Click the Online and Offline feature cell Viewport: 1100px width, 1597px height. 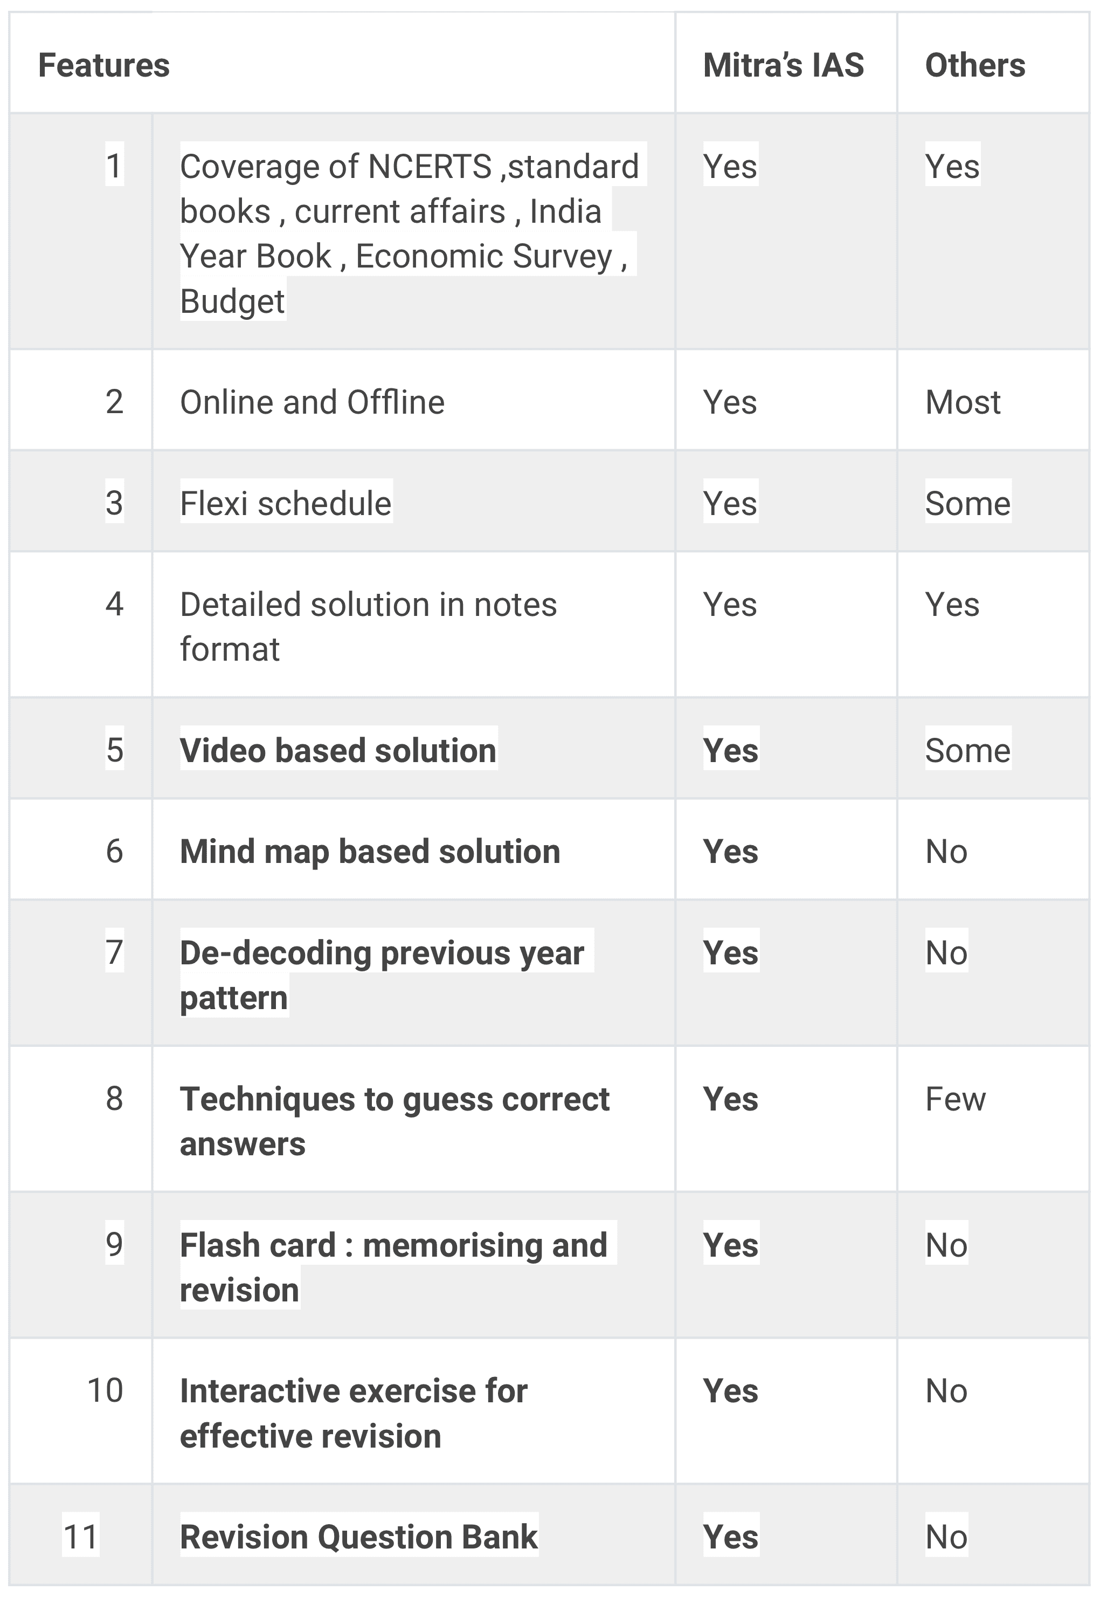312,402
